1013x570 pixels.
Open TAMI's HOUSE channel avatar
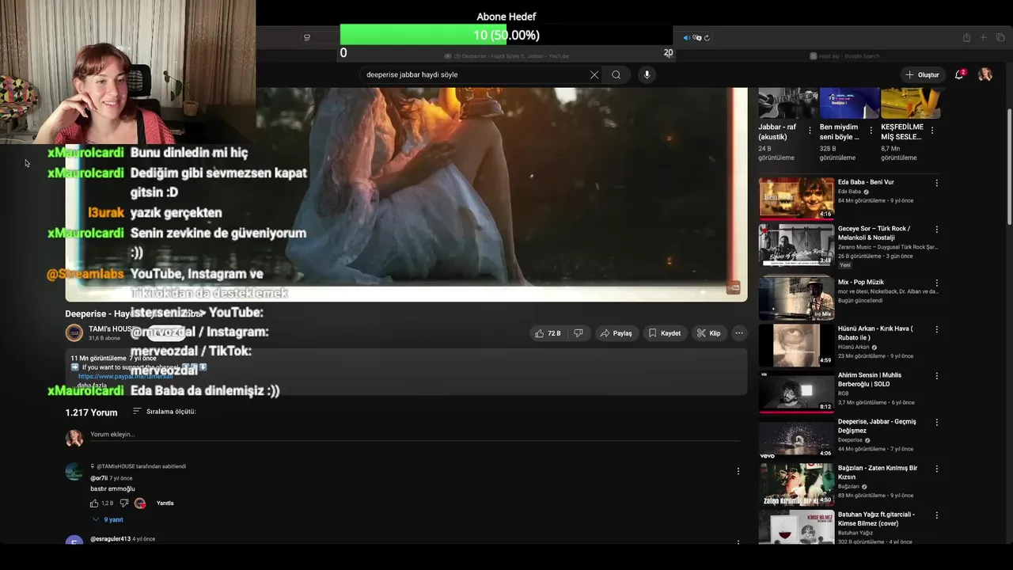point(74,333)
